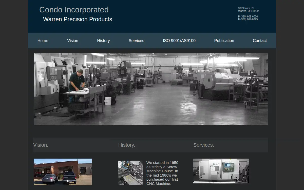Viewport: 304px width, 190px height.
Task: Click the Vision. section heading
Action: coord(41,145)
